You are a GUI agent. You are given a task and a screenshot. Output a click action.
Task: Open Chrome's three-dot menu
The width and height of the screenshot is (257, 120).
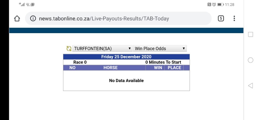click(x=234, y=18)
